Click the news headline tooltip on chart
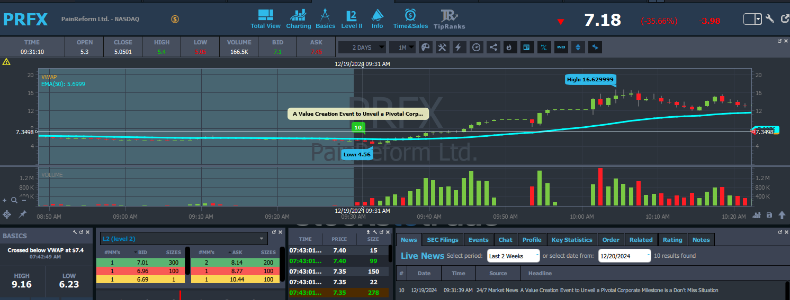 [358, 114]
